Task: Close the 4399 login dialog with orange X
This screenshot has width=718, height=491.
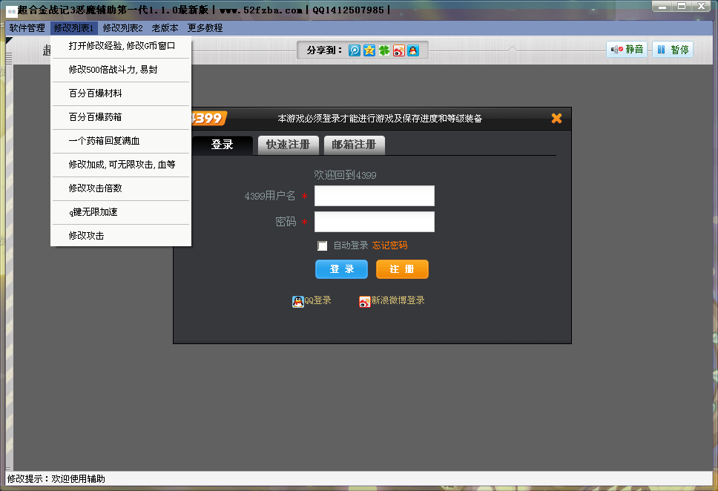Action: point(556,118)
